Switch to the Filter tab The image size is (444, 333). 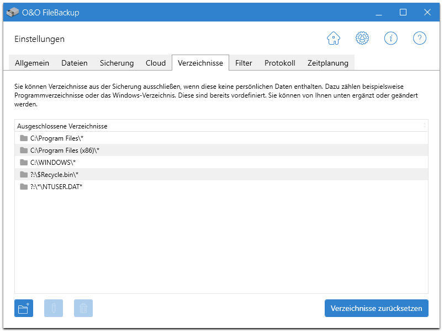244,63
